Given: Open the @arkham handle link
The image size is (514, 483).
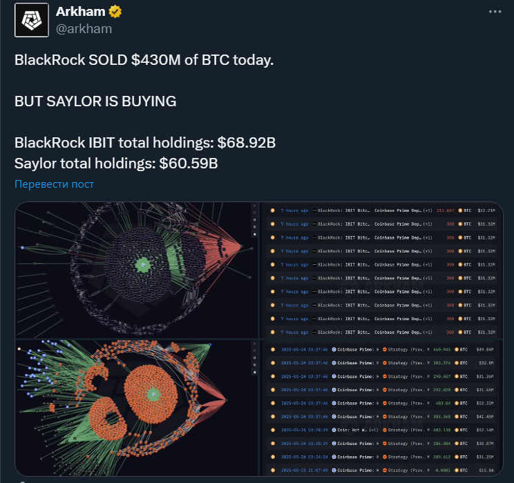Looking at the screenshot, I should pos(84,29).
